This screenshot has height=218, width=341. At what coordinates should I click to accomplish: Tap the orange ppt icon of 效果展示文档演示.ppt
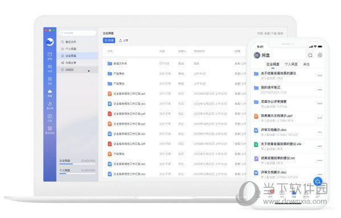[x=256, y=116]
